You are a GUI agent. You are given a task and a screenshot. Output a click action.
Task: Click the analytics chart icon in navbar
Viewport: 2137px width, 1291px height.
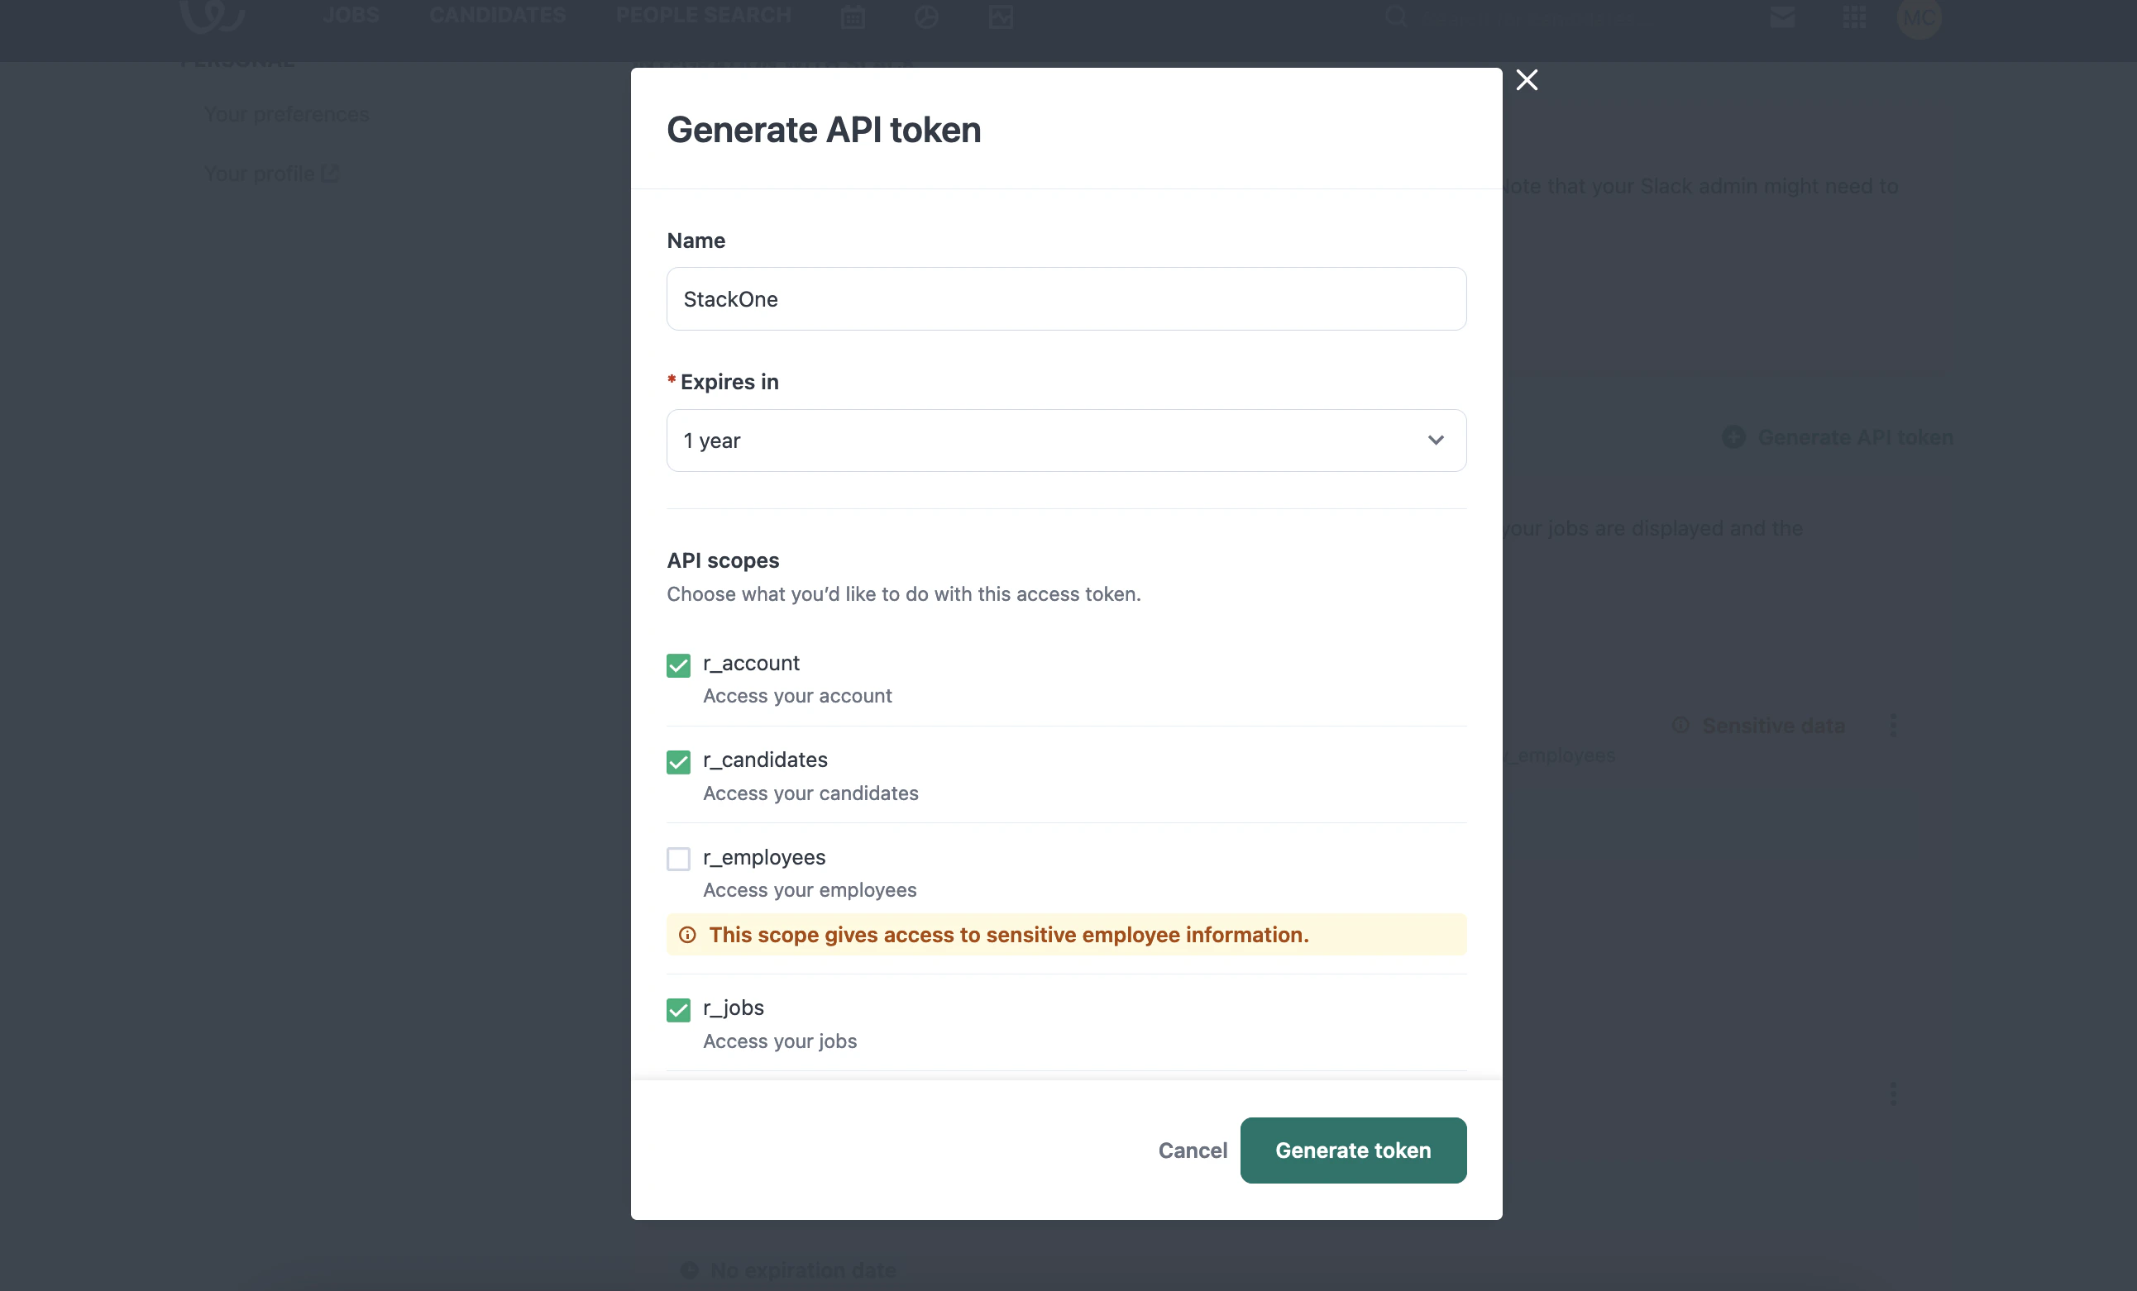(x=1001, y=16)
